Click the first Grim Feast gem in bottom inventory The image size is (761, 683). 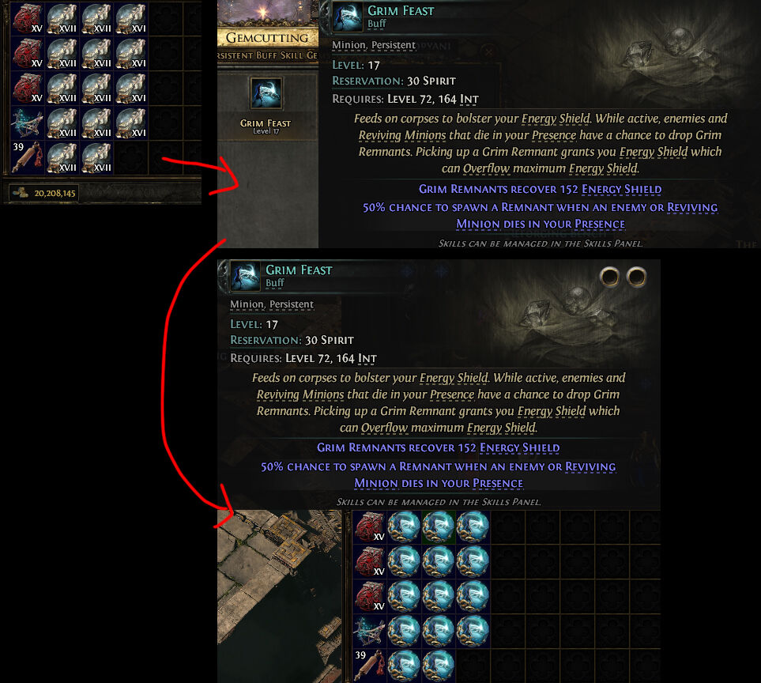click(x=404, y=526)
